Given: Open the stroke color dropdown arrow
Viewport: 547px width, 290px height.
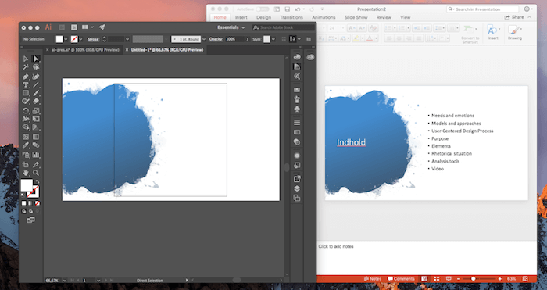Looking at the screenshot, I should click(81, 39).
